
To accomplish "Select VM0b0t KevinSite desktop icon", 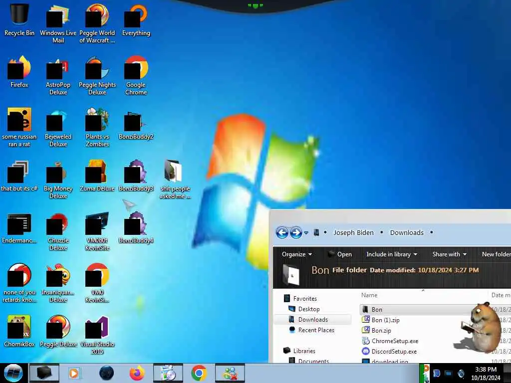I will pos(97,231).
